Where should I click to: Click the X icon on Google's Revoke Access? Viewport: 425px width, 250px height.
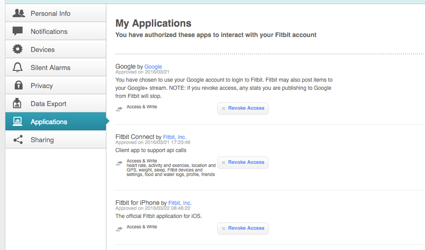point(224,108)
